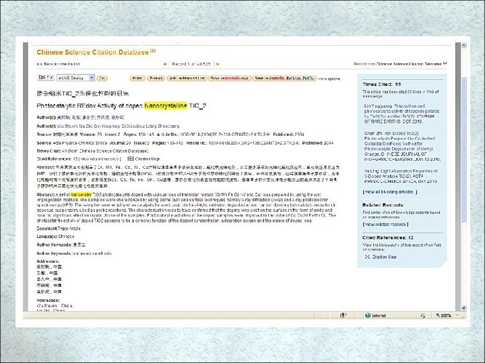The width and height of the screenshot is (485, 363).
Task: Click the vertical scrollbar thumb
Action: (x=463, y=149)
